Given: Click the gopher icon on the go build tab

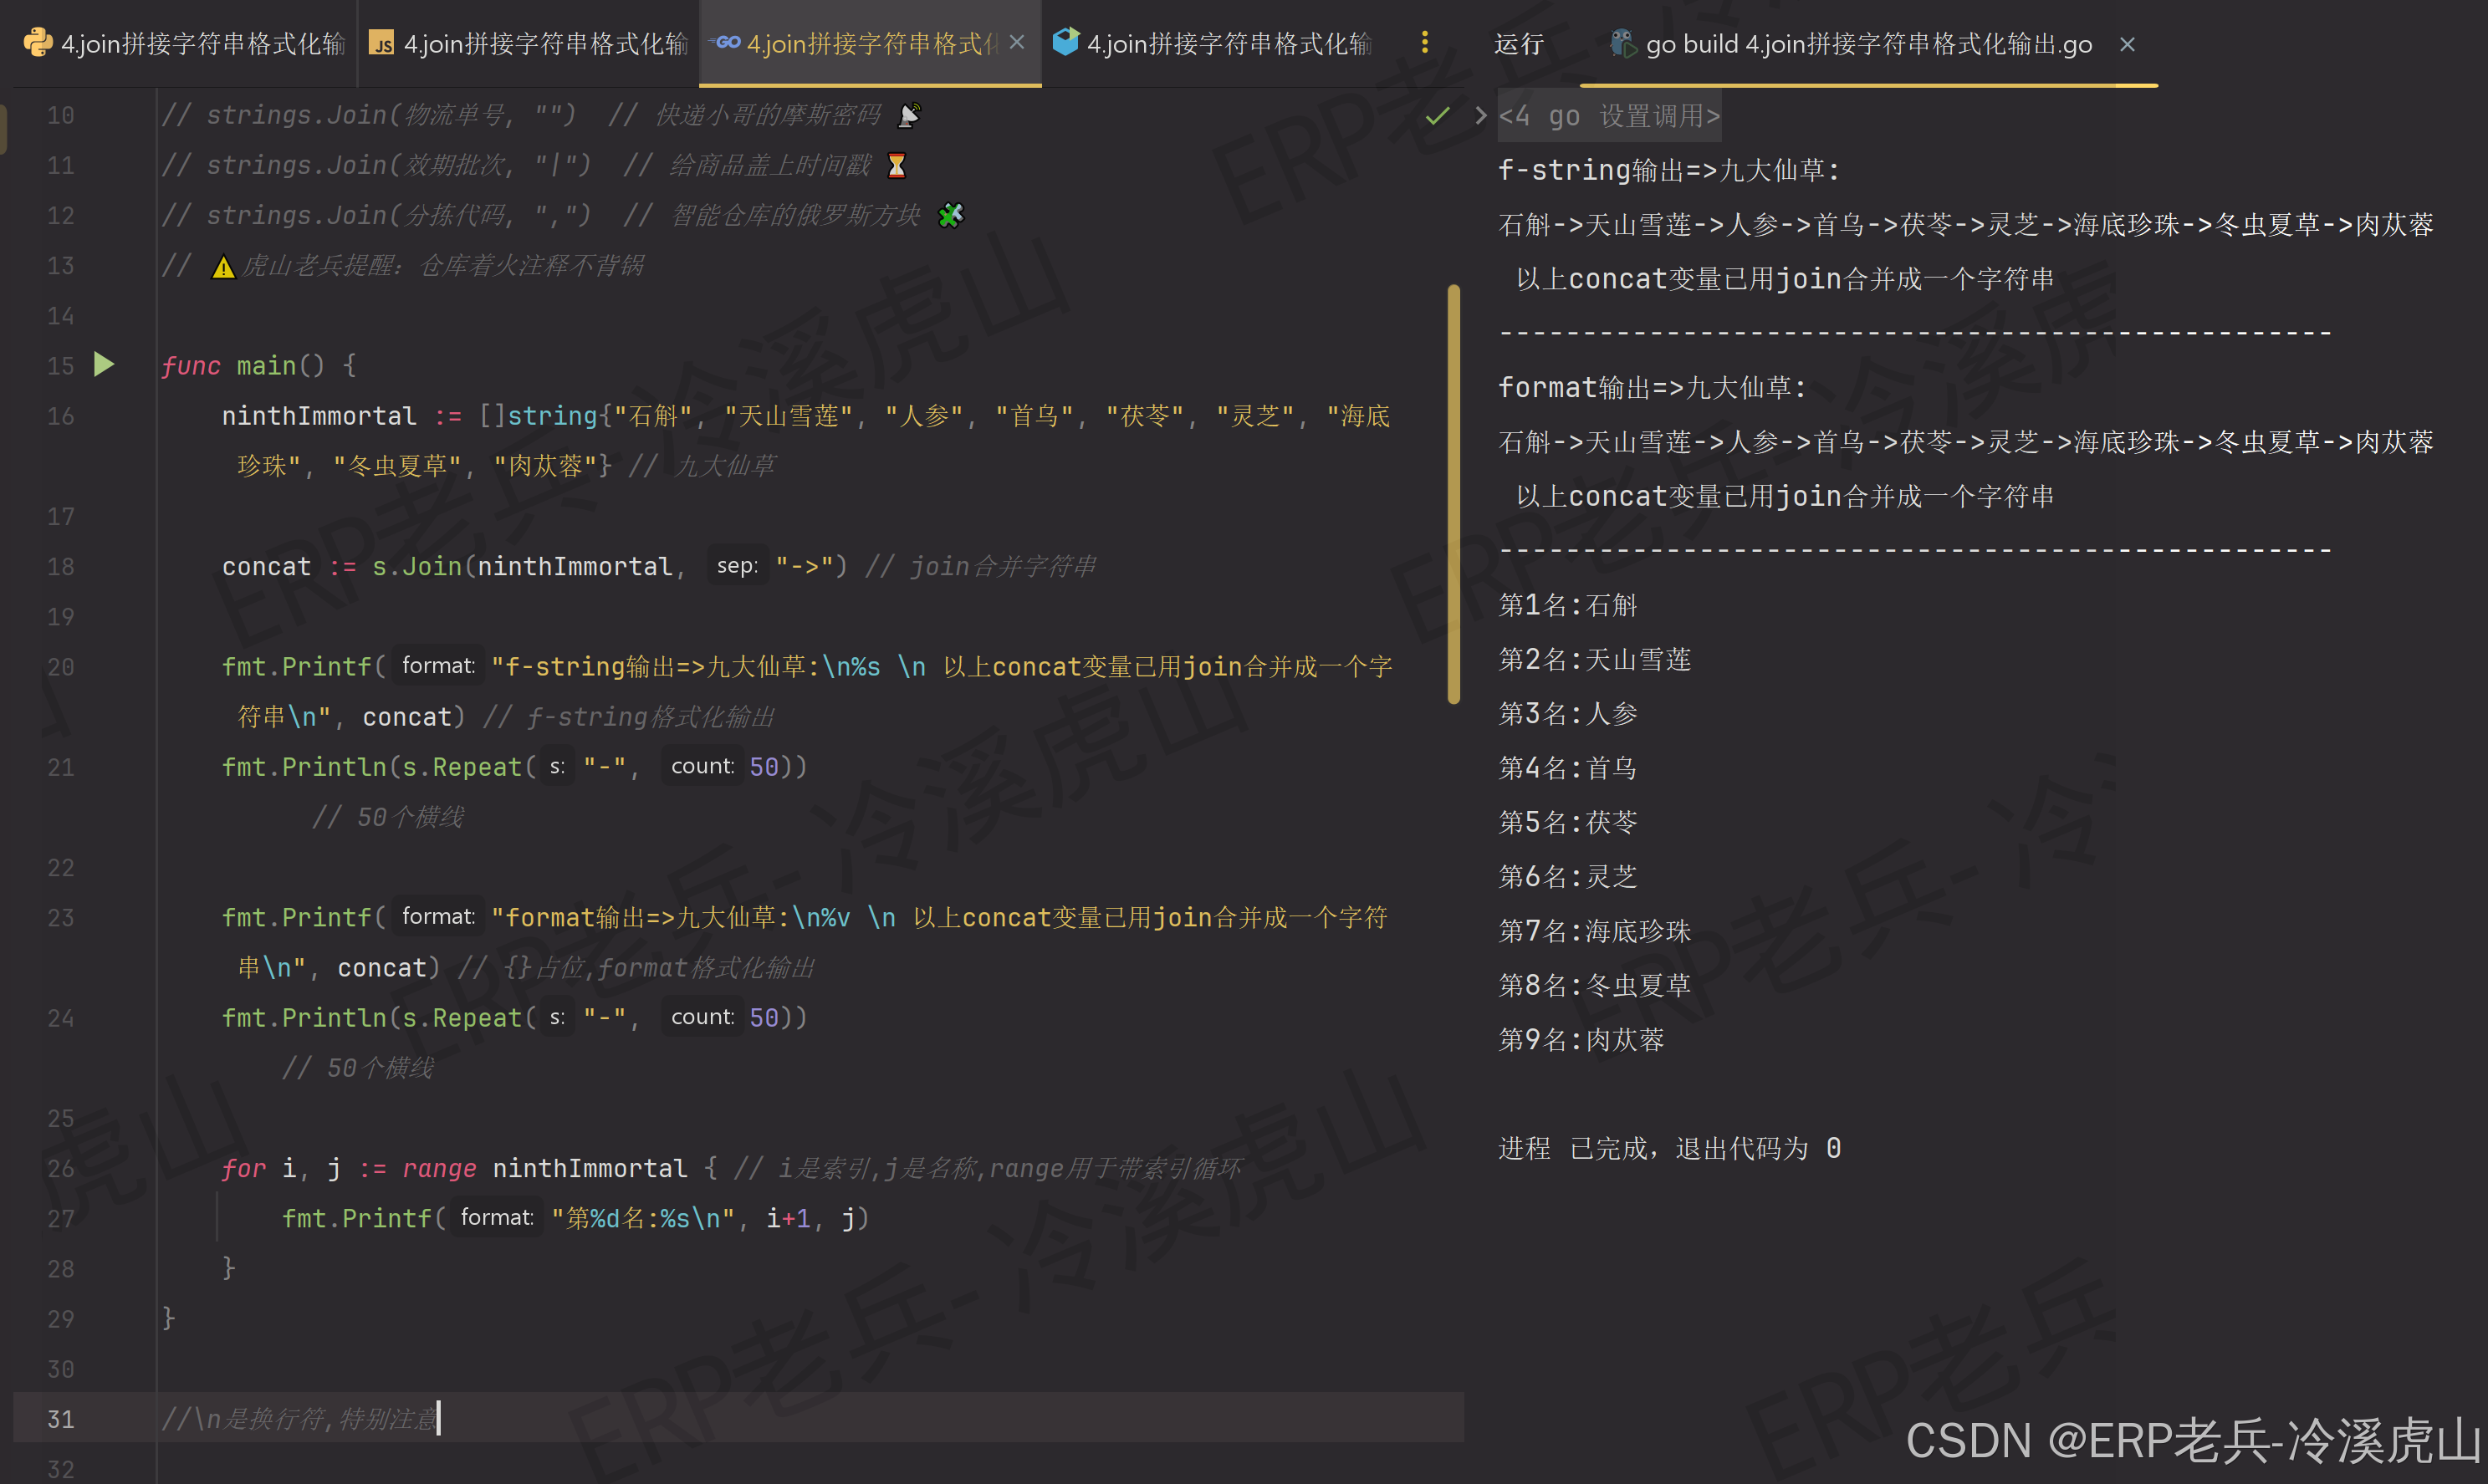Looking at the screenshot, I should coord(1620,44).
